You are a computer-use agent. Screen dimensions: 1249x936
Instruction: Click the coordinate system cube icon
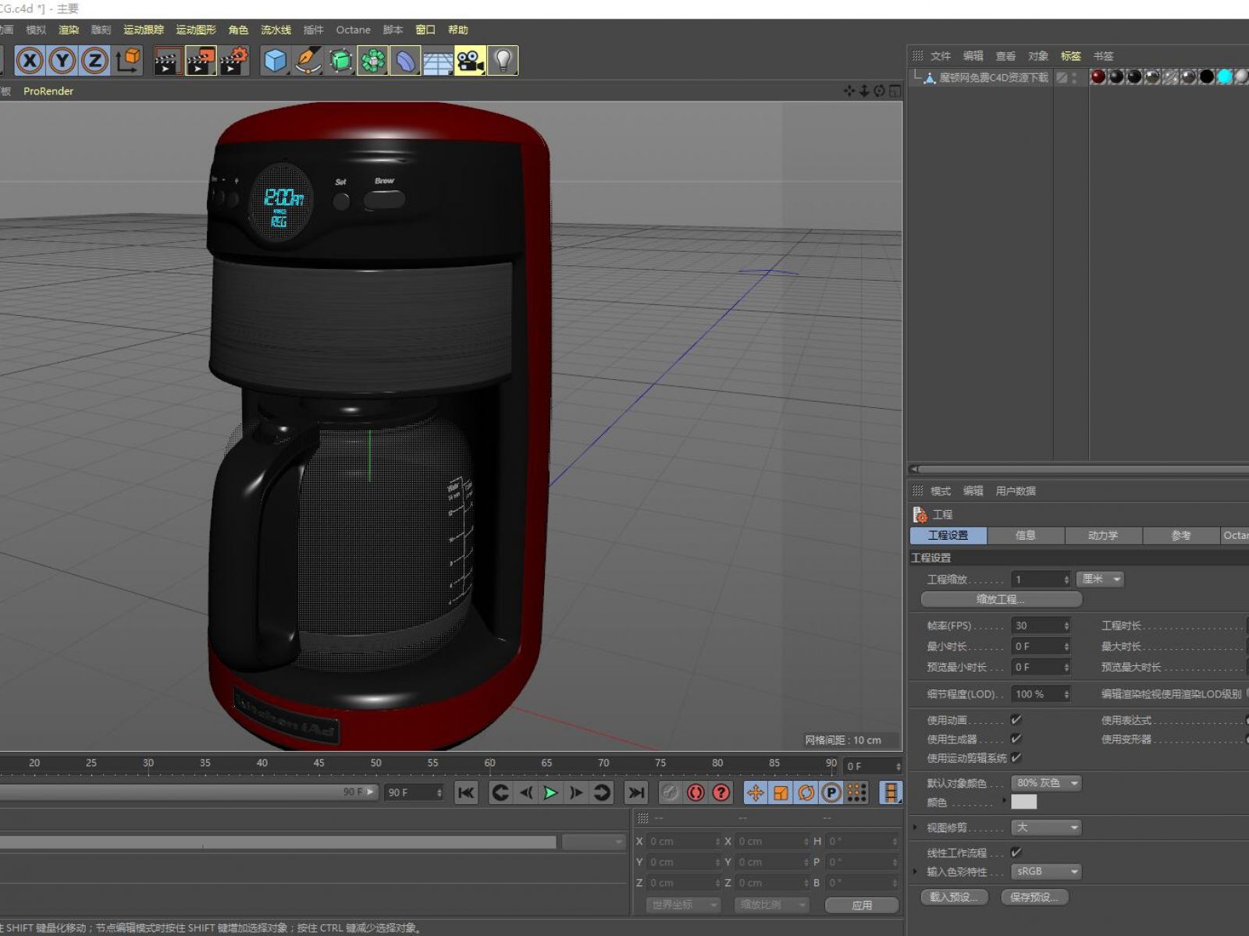coord(128,60)
